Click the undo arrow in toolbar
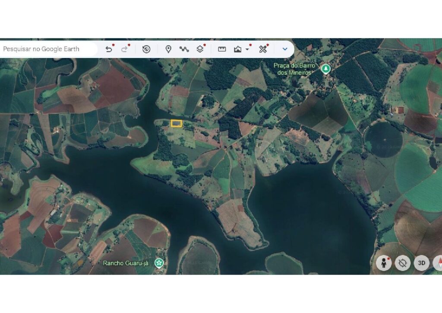This screenshot has height=313, width=442. pyautogui.click(x=108, y=49)
